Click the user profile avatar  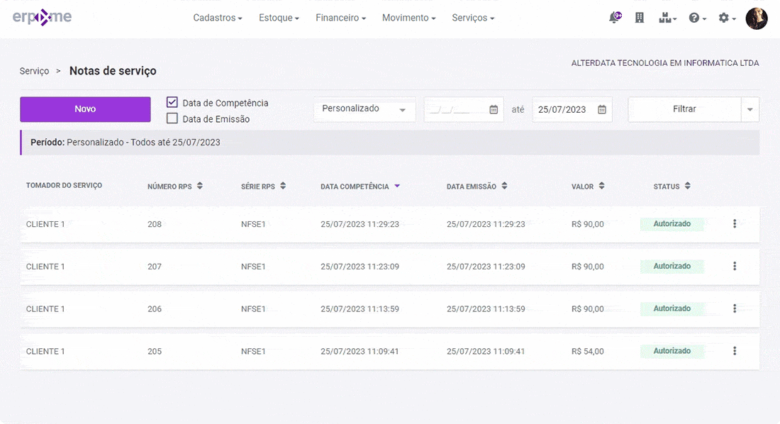click(x=757, y=18)
